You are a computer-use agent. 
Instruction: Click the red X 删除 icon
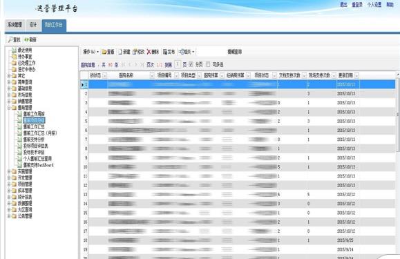click(149, 52)
